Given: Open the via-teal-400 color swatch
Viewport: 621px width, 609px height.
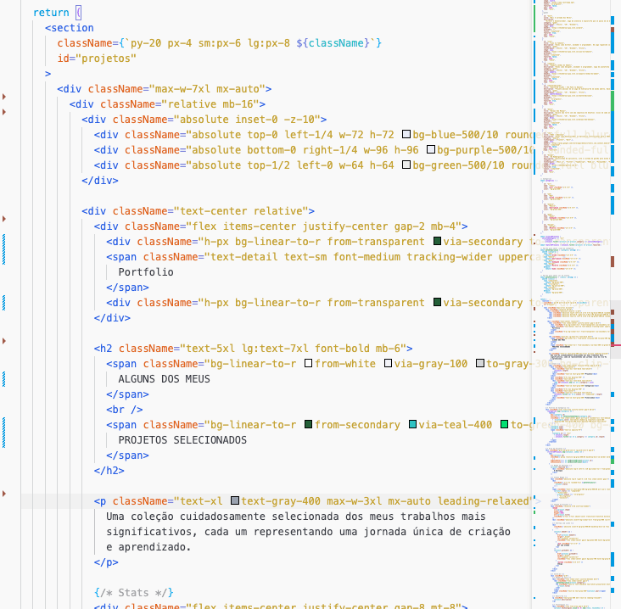Looking at the screenshot, I should 412,424.
